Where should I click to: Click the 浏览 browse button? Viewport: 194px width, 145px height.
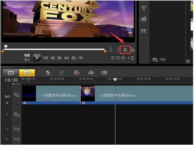point(159,60)
